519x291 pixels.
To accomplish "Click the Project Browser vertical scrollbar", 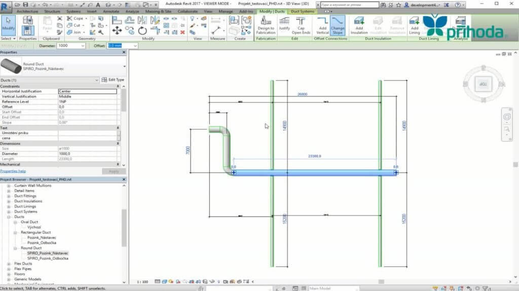I will tap(124, 228).
